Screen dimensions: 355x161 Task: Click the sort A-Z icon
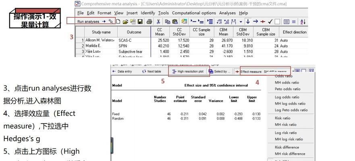click(303, 22)
